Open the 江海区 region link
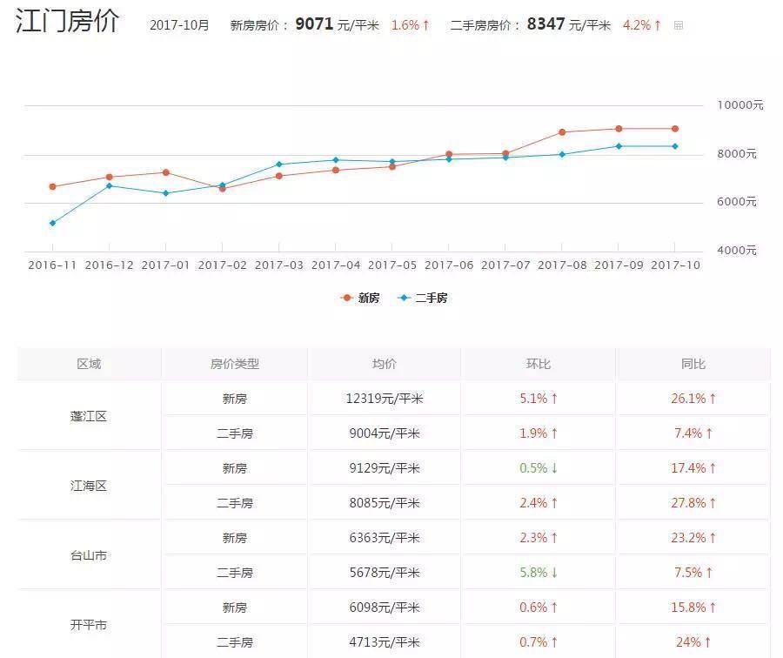This screenshot has width=783, height=658. [x=89, y=486]
